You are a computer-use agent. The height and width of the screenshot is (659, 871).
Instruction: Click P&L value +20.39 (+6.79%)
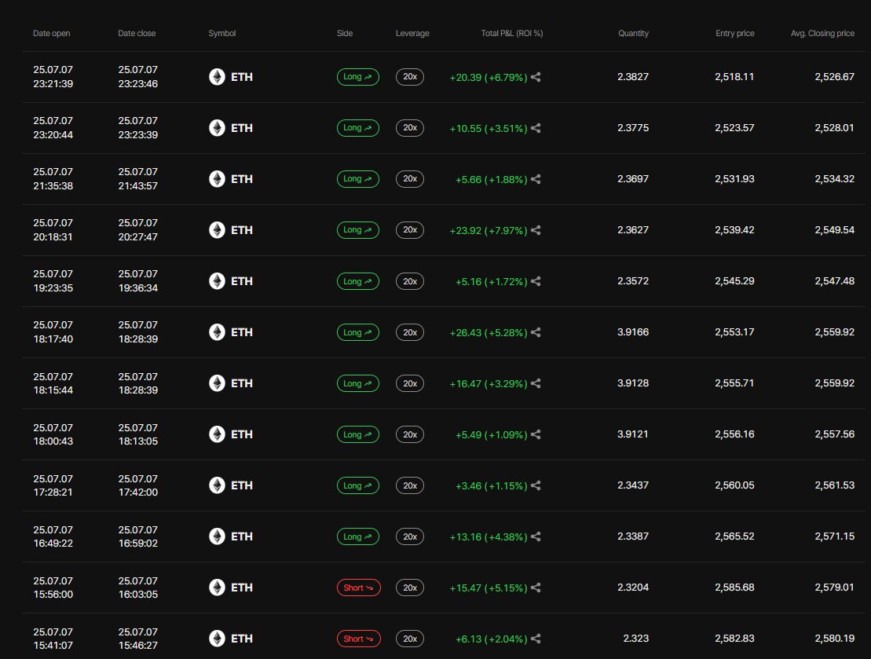[489, 77]
